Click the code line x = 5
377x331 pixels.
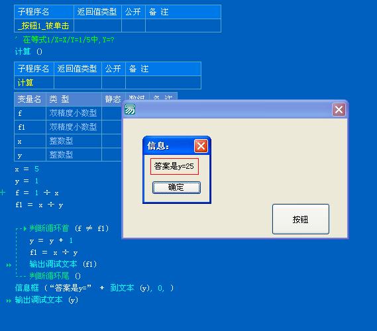tap(27, 169)
